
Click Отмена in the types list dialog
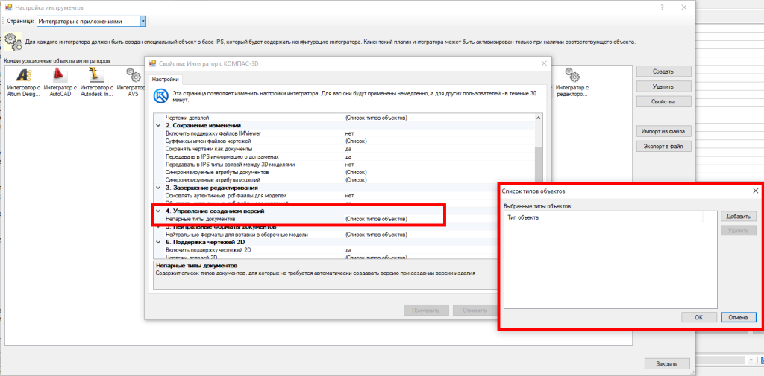[738, 316]
